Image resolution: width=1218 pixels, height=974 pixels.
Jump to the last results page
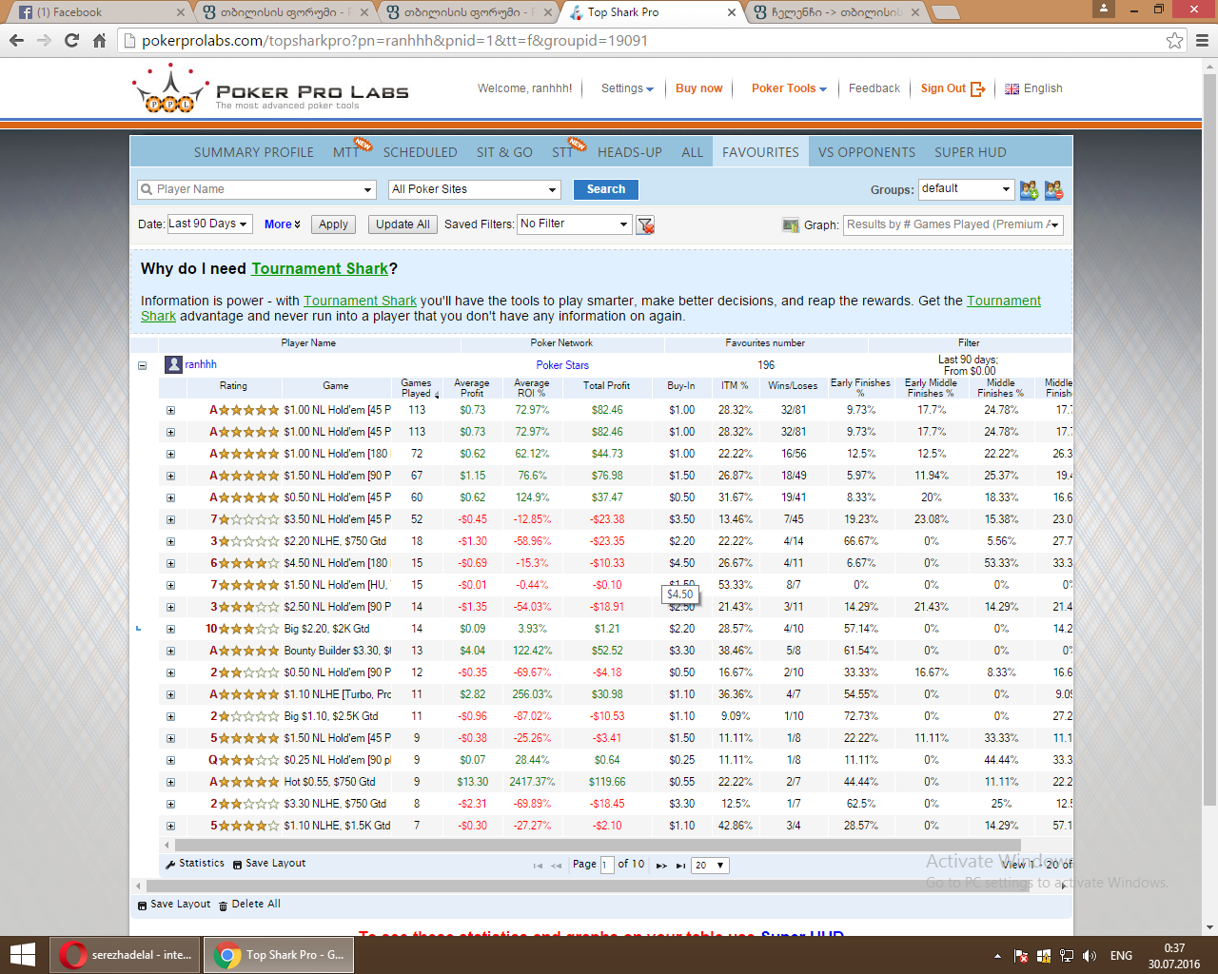click(680, 866)
